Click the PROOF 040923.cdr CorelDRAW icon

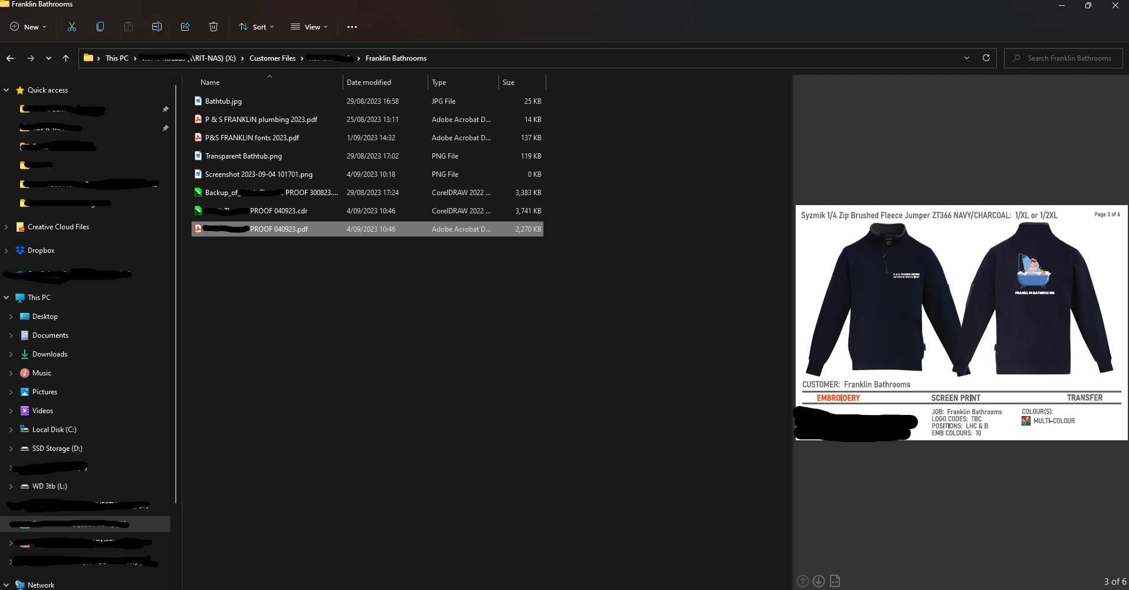coord(198,210)
